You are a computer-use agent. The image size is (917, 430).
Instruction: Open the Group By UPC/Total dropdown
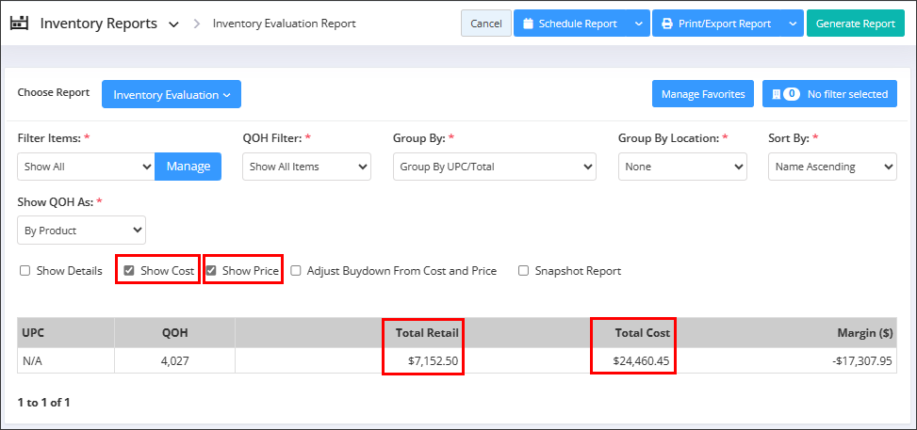tap(494, 167)
